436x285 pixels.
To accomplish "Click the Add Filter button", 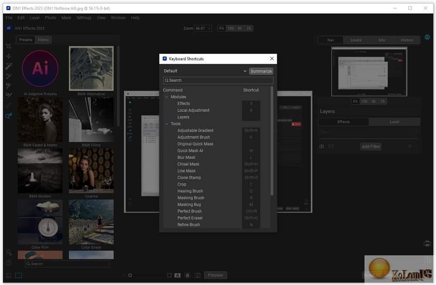I will [x=371, y=146].
